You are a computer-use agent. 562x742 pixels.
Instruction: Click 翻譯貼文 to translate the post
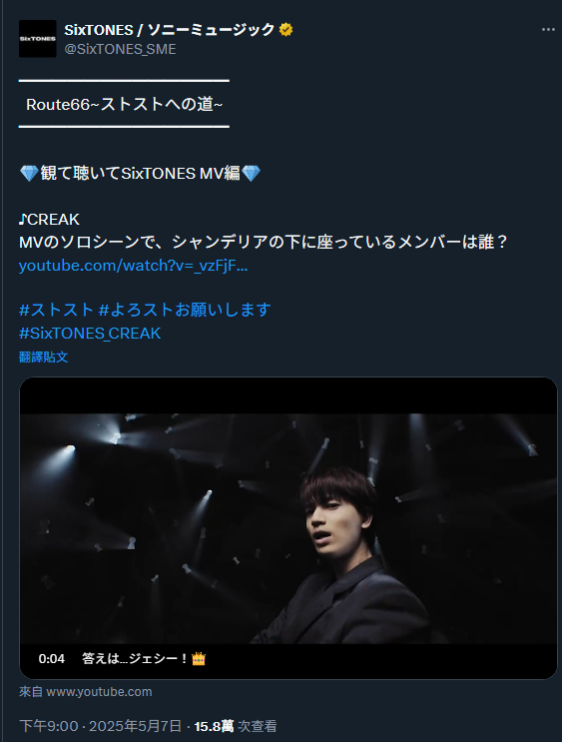44,357
